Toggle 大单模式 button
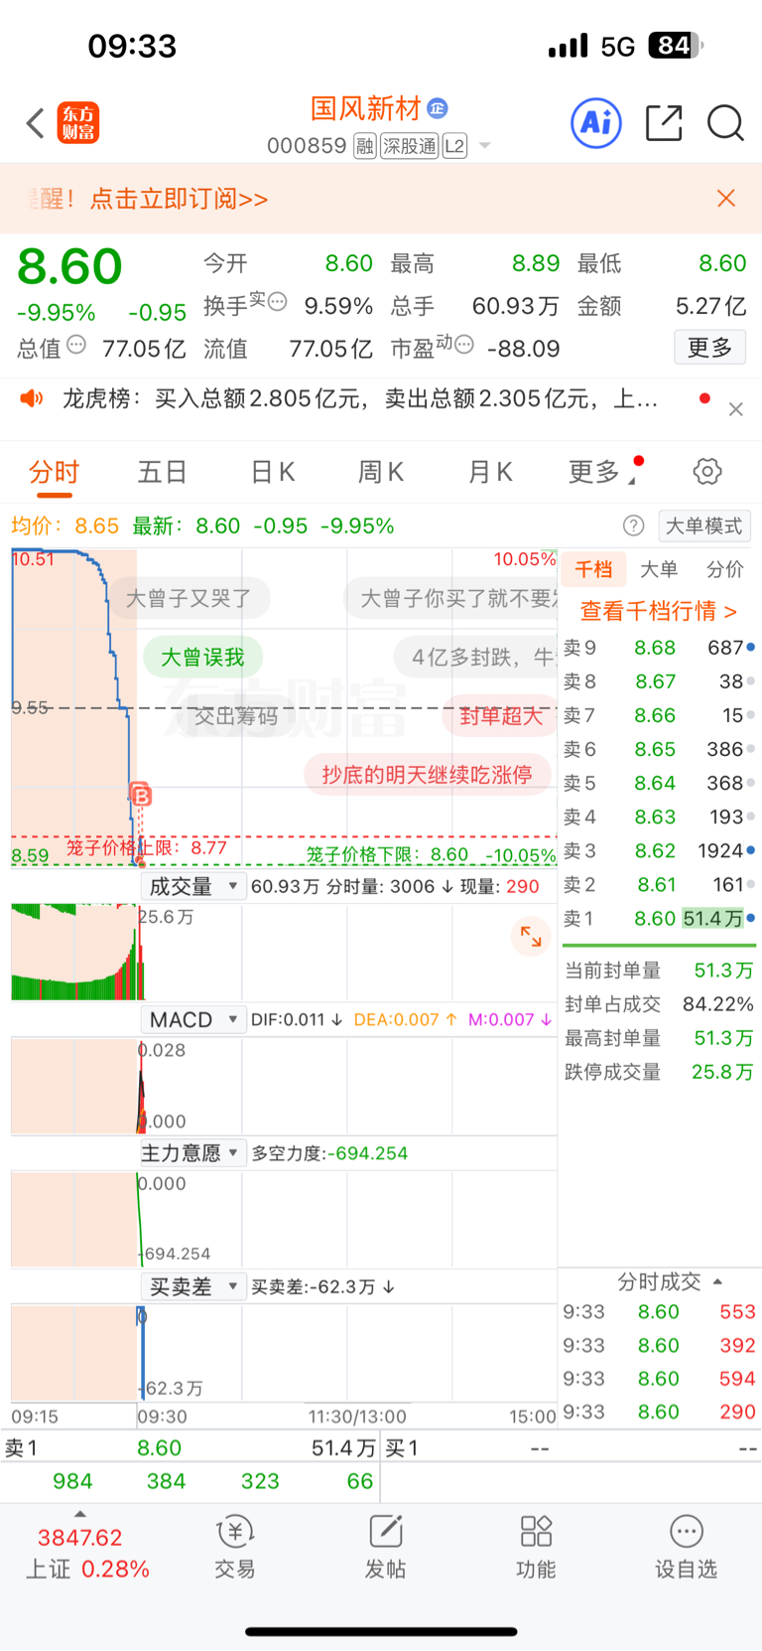Viewport: 762px width, 1651px height. [x=703, y=525]
